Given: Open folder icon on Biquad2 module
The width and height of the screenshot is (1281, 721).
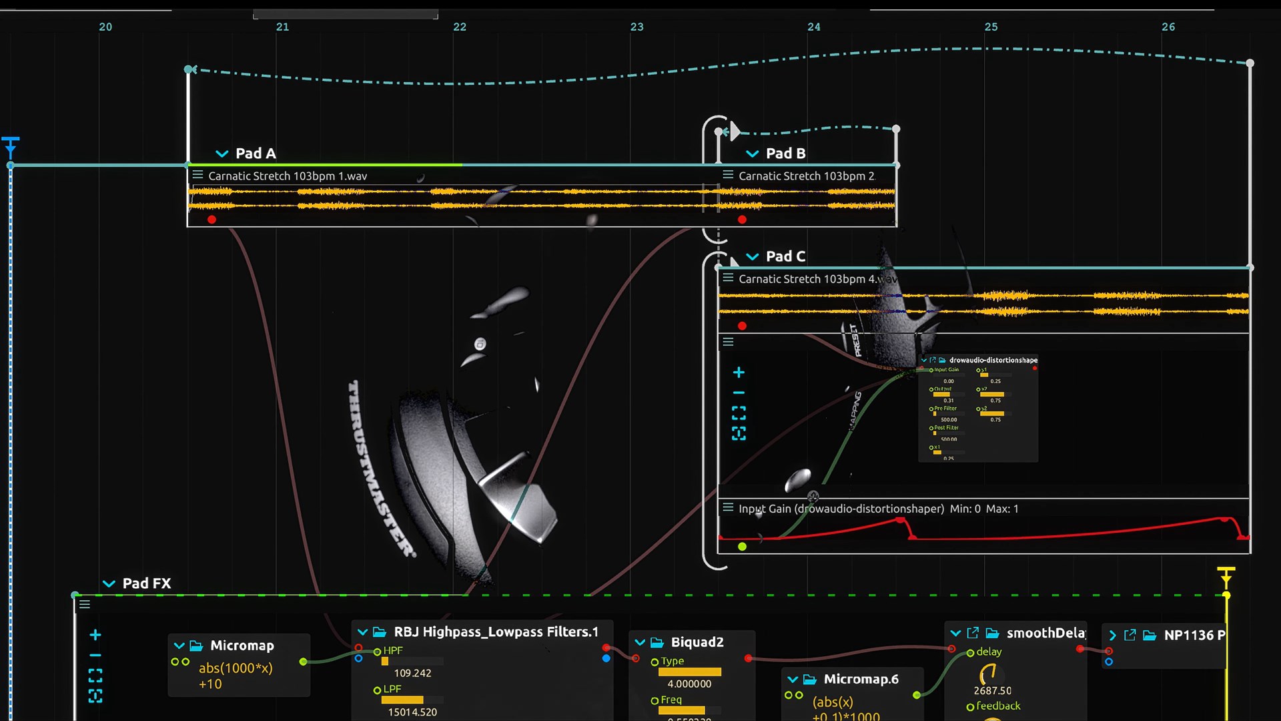Looking at the screenshot, I should click(x=657, y=642).
